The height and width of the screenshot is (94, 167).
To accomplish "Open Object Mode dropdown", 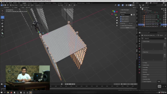I will coord(15,5).
